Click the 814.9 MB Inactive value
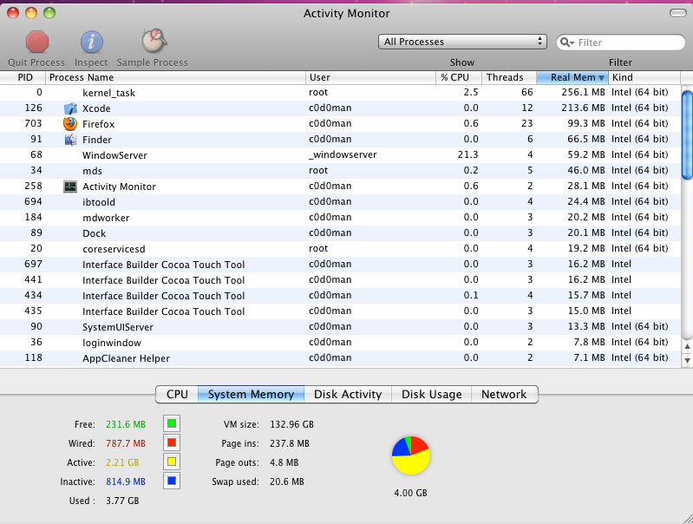This screenshot has width=693, height=524. pyautogui.click(x=126, y=481)
